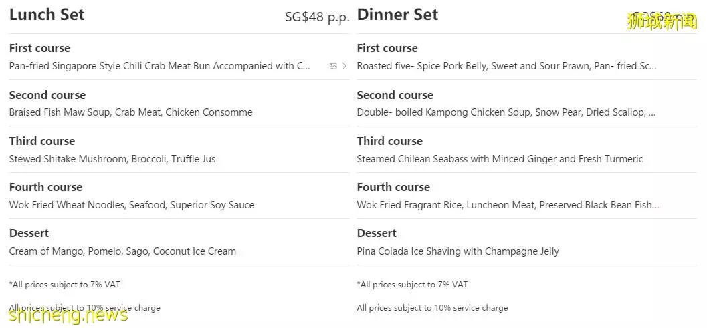Expand truncated Wok Fried Fragrant Rice text
Screen dimensions: 707x328
point(508,205)
